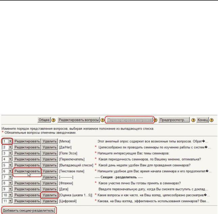Viewport: 218px width, 214px height.
Task: Delete the [Оценка (шкала 1...5)] question
Action: click(50, 195)
